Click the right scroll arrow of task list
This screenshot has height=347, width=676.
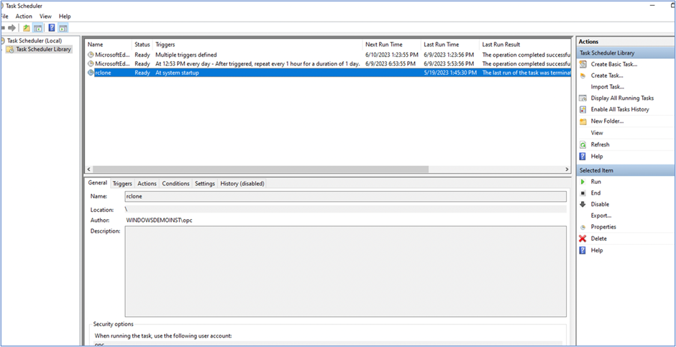[567, 170]
